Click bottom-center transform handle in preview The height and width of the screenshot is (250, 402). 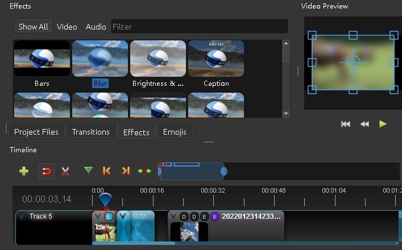(353, 90)
